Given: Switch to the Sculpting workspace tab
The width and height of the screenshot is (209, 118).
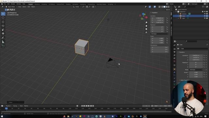Looking at the screenshot, I should pyautogui.click(x=44, y=4).
